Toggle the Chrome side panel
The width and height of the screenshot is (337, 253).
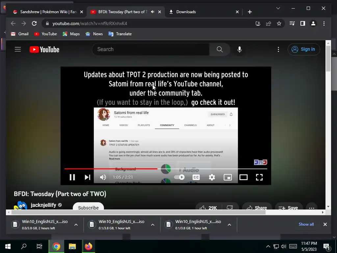point(303,23)
